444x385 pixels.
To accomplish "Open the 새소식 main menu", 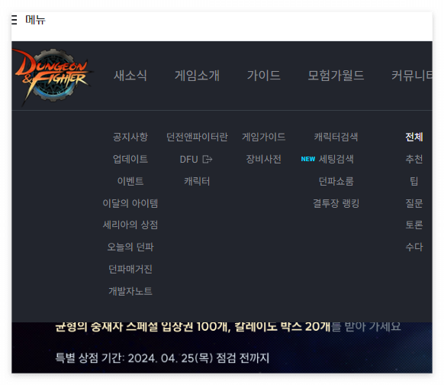I will pos(130,76).
